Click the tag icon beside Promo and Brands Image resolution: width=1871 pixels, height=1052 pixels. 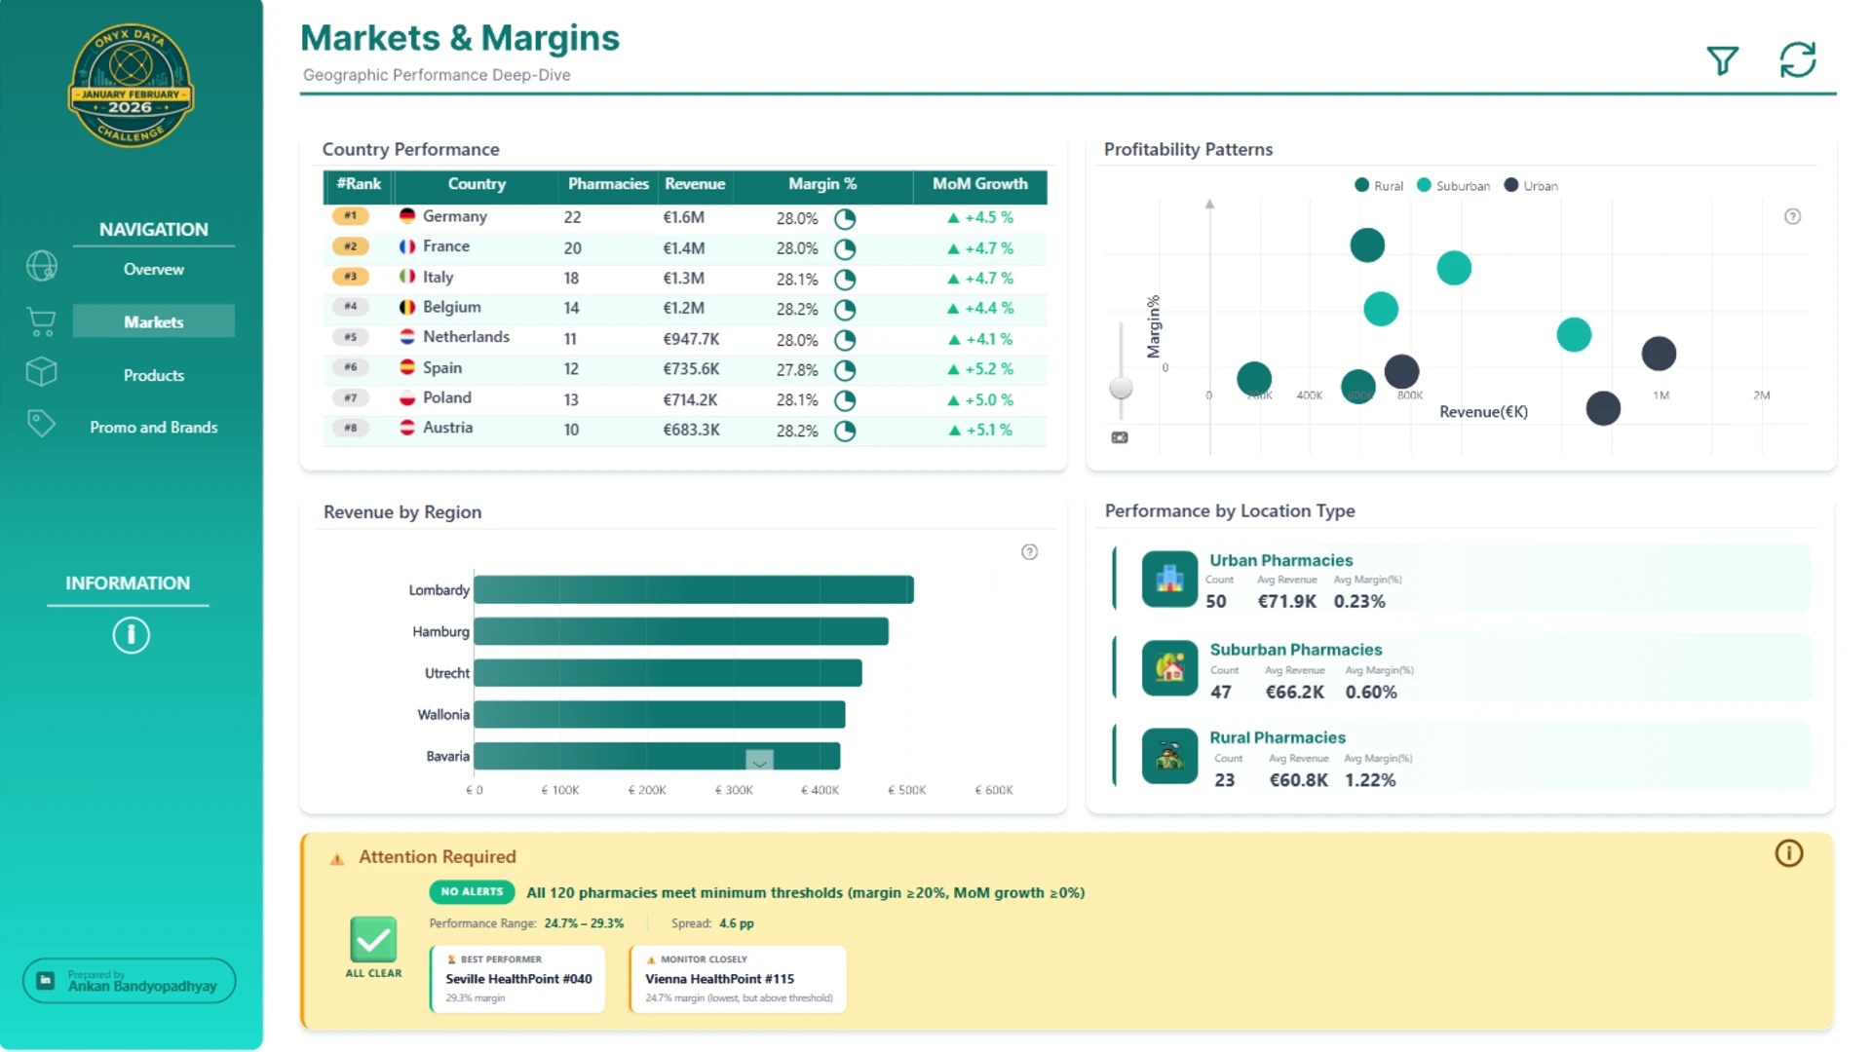[x=41, y=423]
